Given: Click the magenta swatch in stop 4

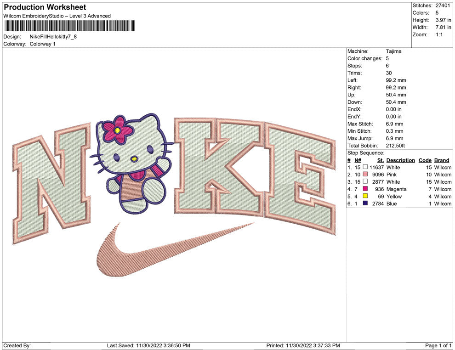Looking at the screenshot, I should (365, 189).
